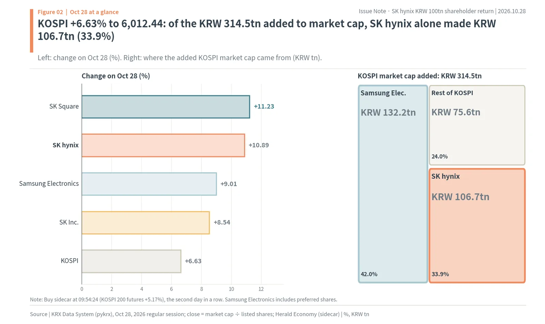Viewport: 545px width, 324px height.
Task: Click the bold SK hynix axis label
Action: click(x=65, y=145)
